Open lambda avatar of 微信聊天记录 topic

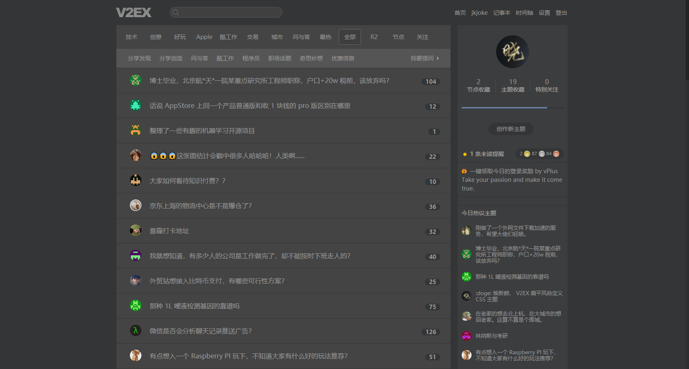tap(136, 330)
